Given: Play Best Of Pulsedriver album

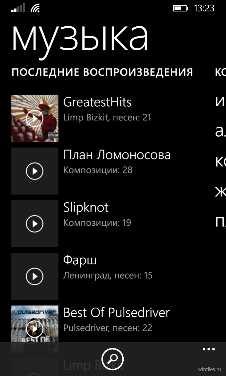Looking at the screenshot, I should coord(35,329).
